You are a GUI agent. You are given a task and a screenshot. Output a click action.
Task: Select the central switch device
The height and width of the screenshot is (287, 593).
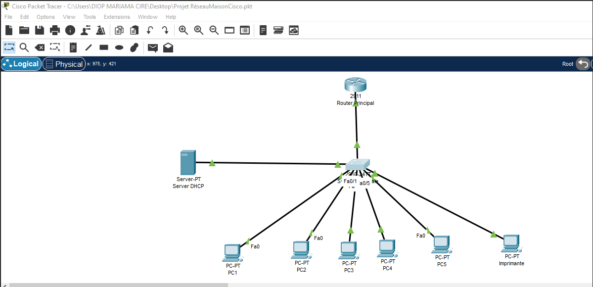pos(358,165)
